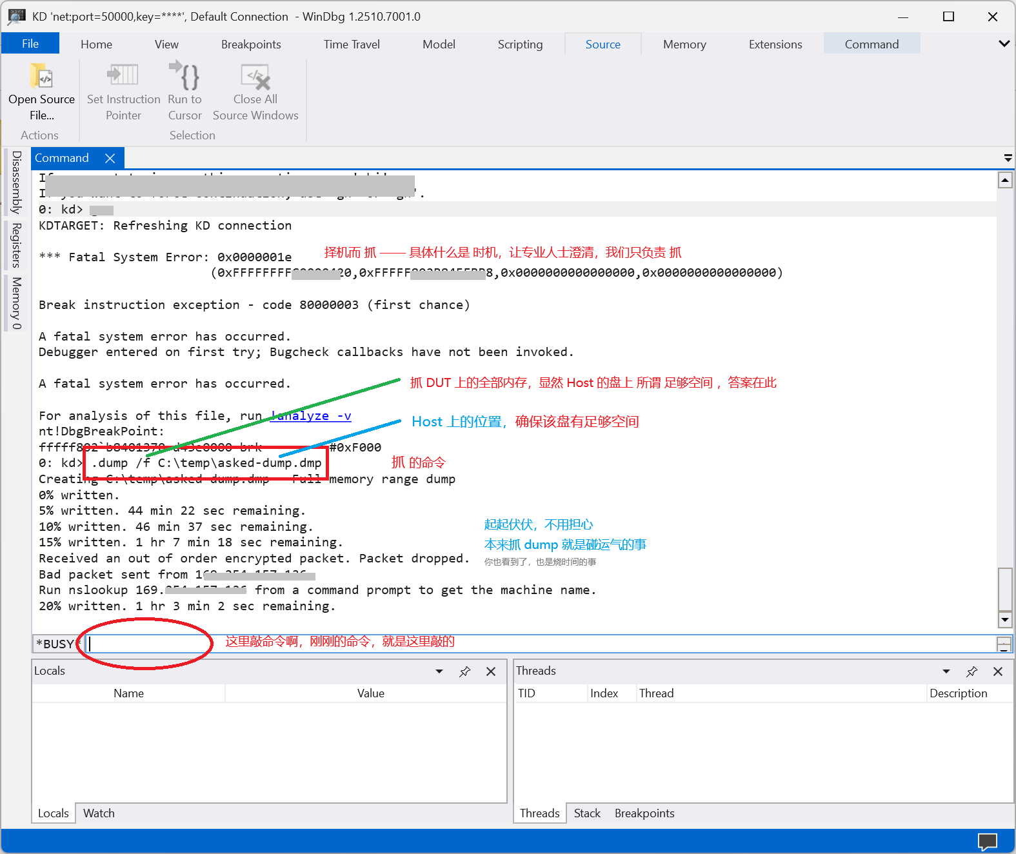This screenshot has height=854, width=1016.
Task: Switch to the Breakpoints bottom tab
Action: click(644, 813)
